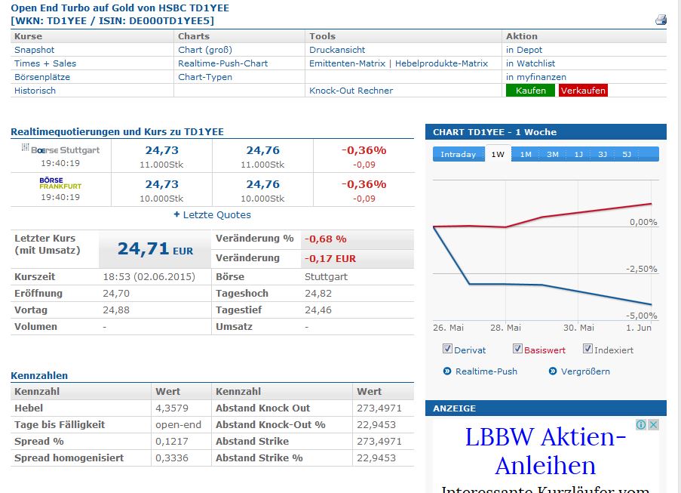Click Abstand Knock-Out % value 22,9453
Viewport: 681px width, 493px height.
[x=376, y=425]
